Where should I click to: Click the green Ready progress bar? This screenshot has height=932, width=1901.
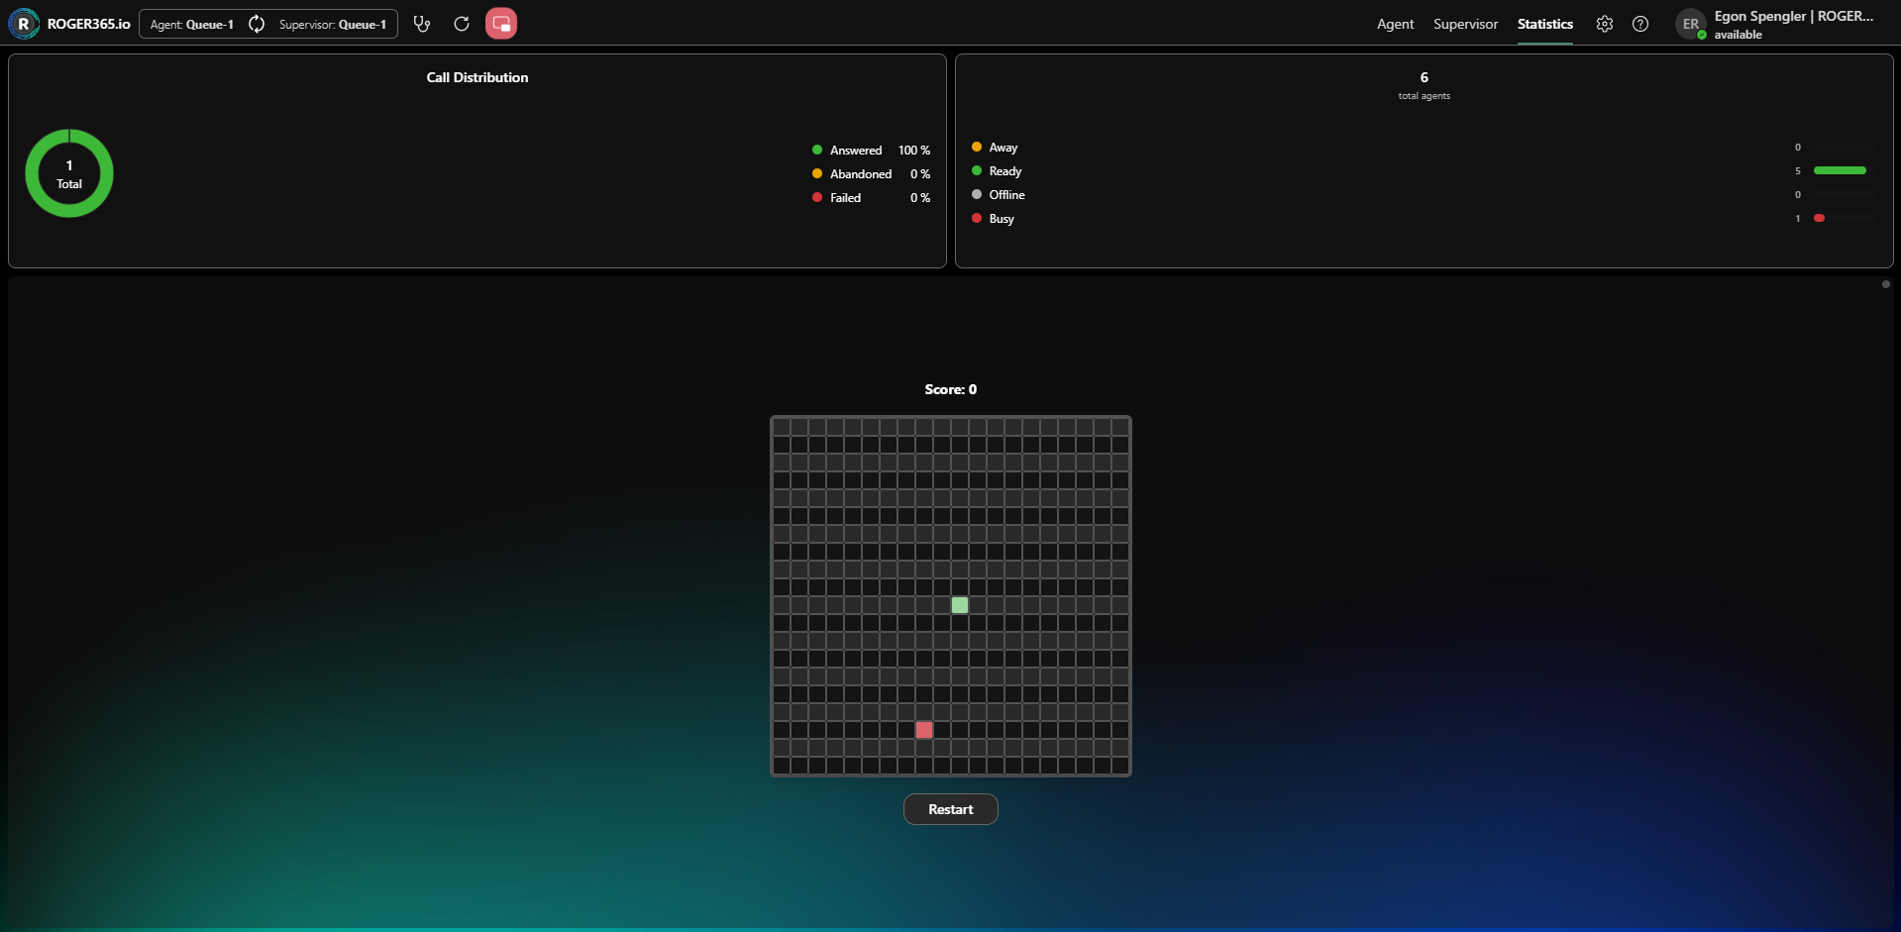click(1840, 170)
